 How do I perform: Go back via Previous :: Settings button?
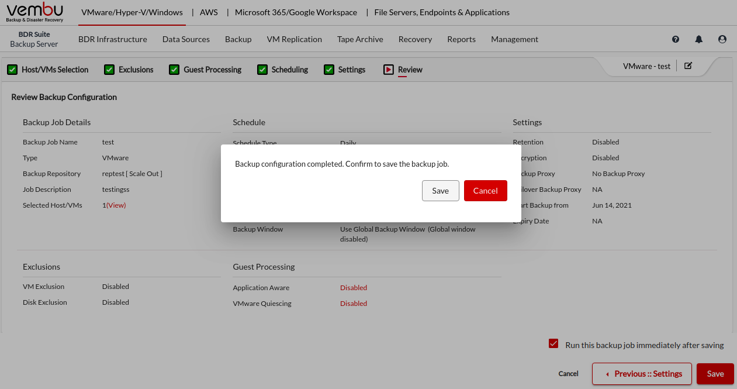click(x=642, y=374)
